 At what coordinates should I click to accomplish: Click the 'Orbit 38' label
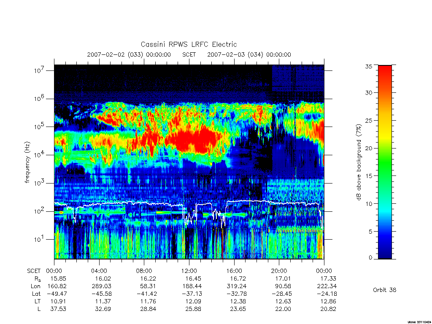pyautogui.click(x=385, y=290)
